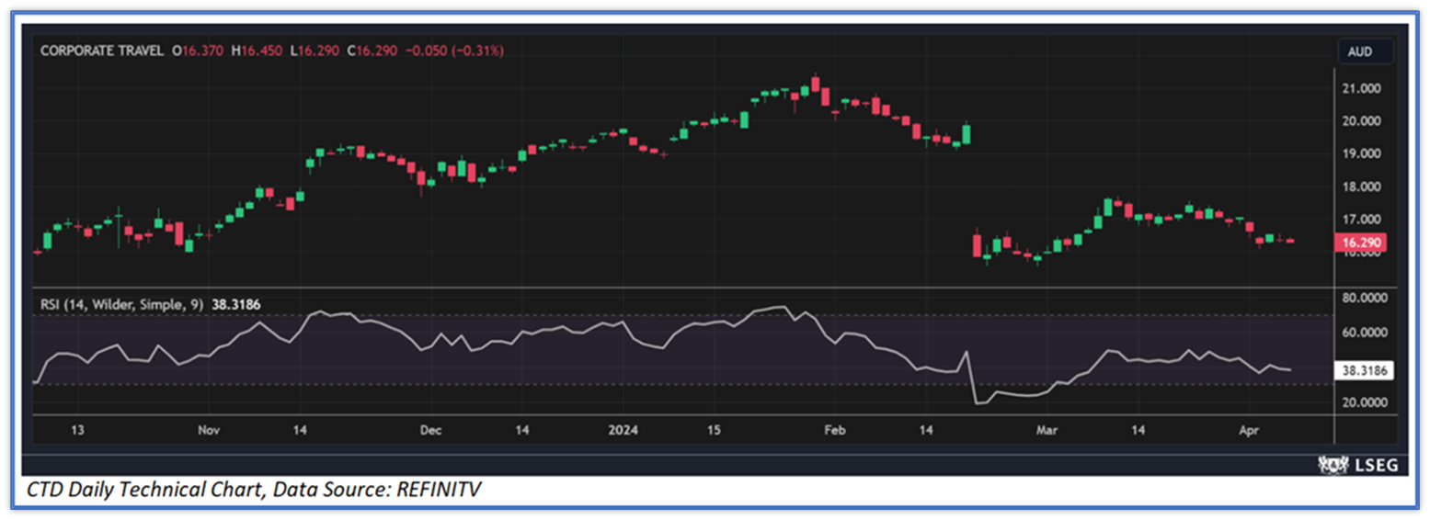Viewport: 1430px width, 520px height.
Task: Click the Nov date axis label
Action: click(209, 429)
